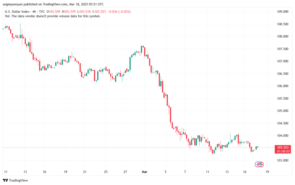Click the 27 date label on time axis
This screenshot has width=295, height=185.
point(125,172)
